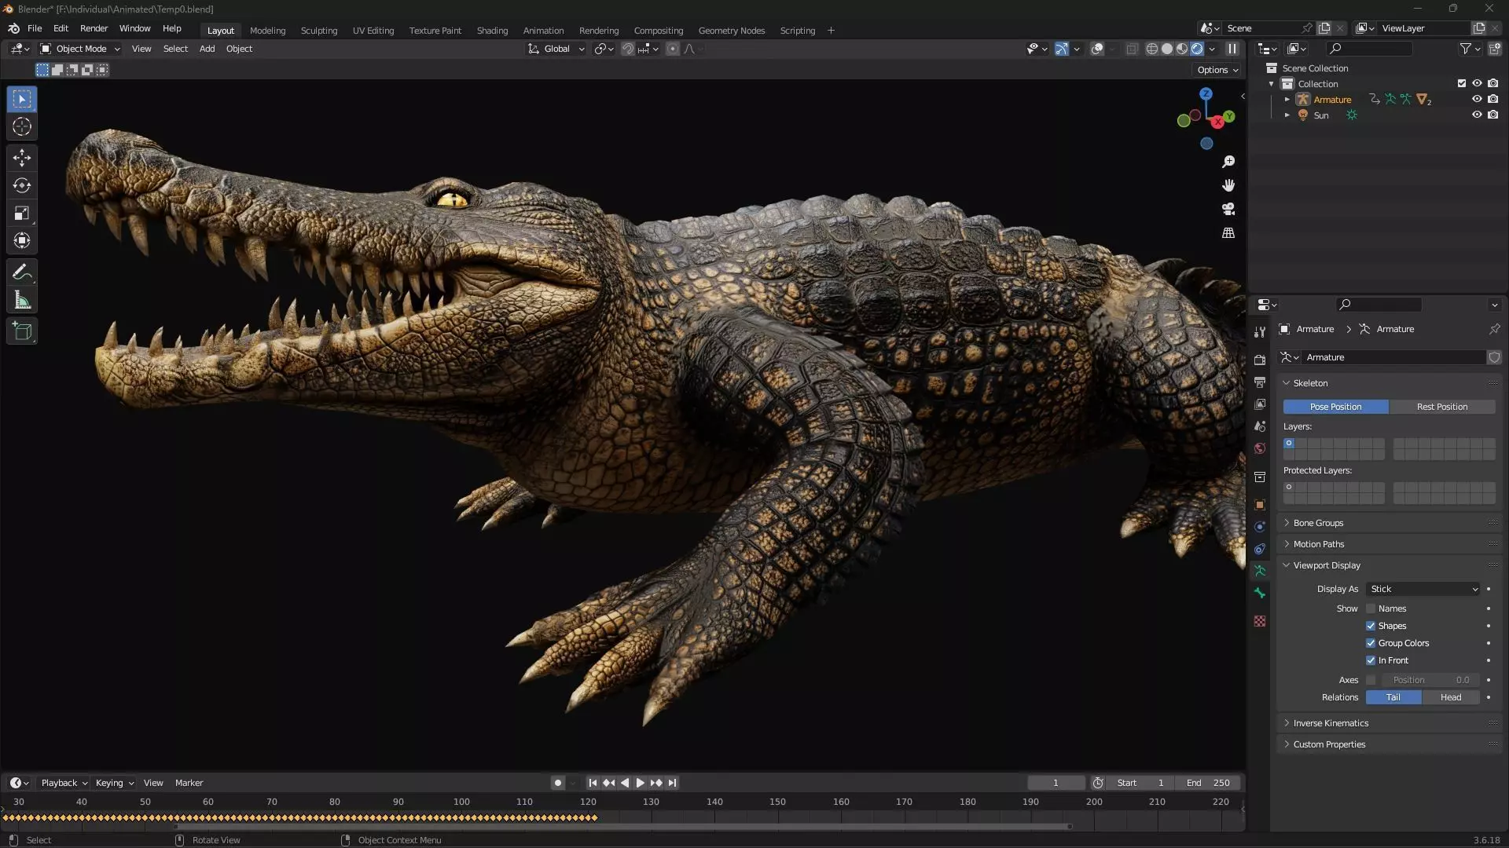Open the Global orientation dropdown
Screen dimensions: 1509x848
[556, 49]
